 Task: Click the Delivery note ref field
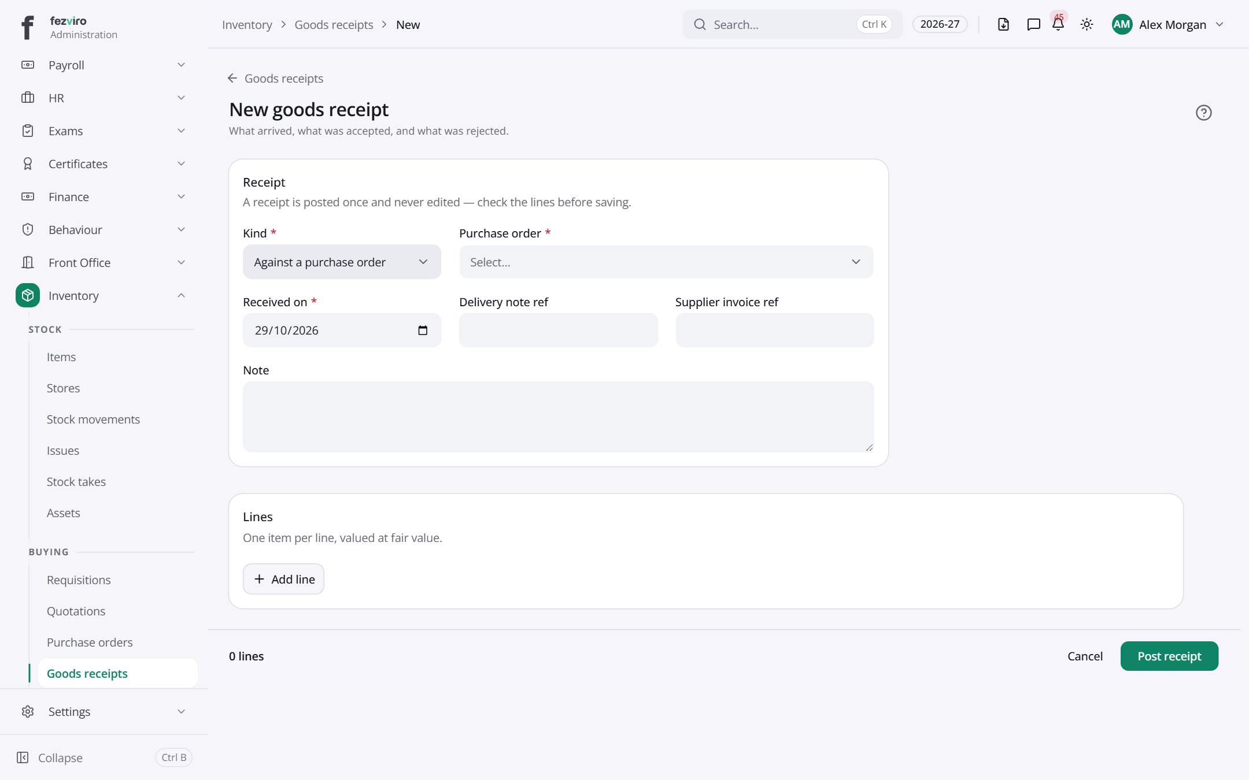tap(558, 330)
